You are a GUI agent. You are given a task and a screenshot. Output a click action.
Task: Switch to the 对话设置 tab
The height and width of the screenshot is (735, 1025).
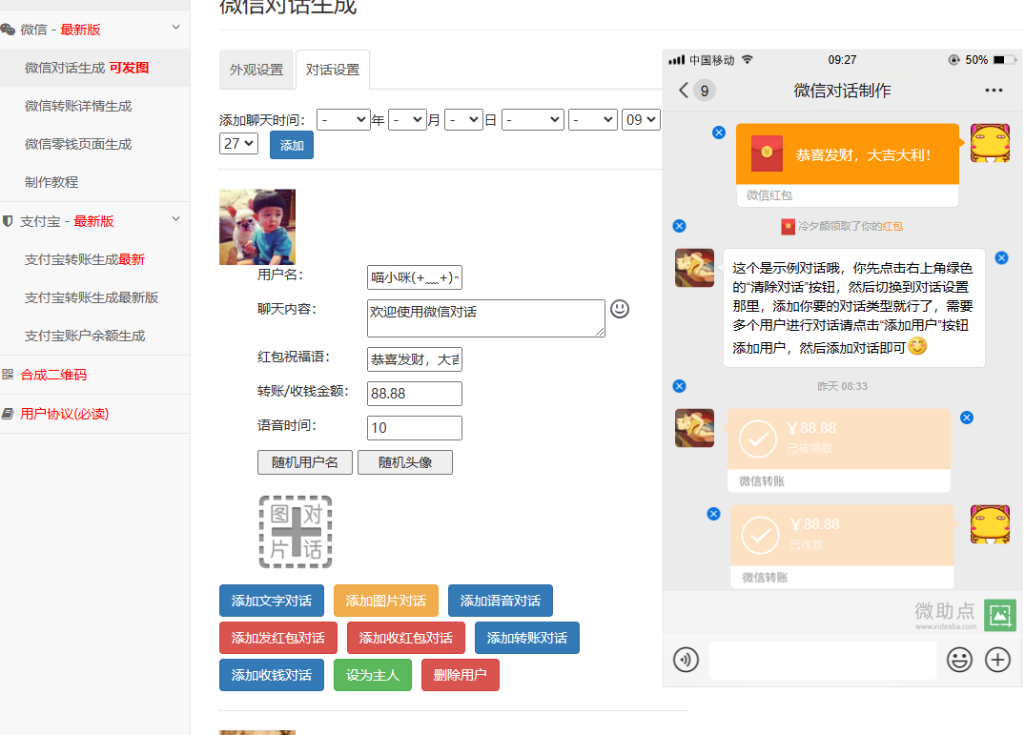(333, 70)
